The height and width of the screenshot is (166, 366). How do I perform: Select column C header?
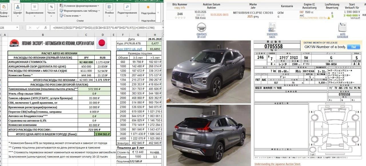pos(86,35)
